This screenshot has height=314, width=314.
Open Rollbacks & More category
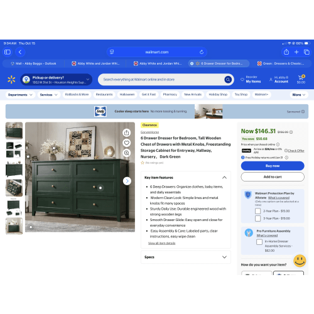[77, 95]
